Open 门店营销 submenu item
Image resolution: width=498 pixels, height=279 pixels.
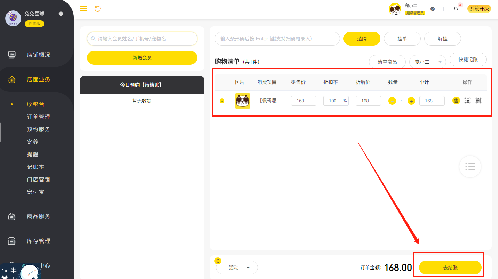[x=39, y=180]
